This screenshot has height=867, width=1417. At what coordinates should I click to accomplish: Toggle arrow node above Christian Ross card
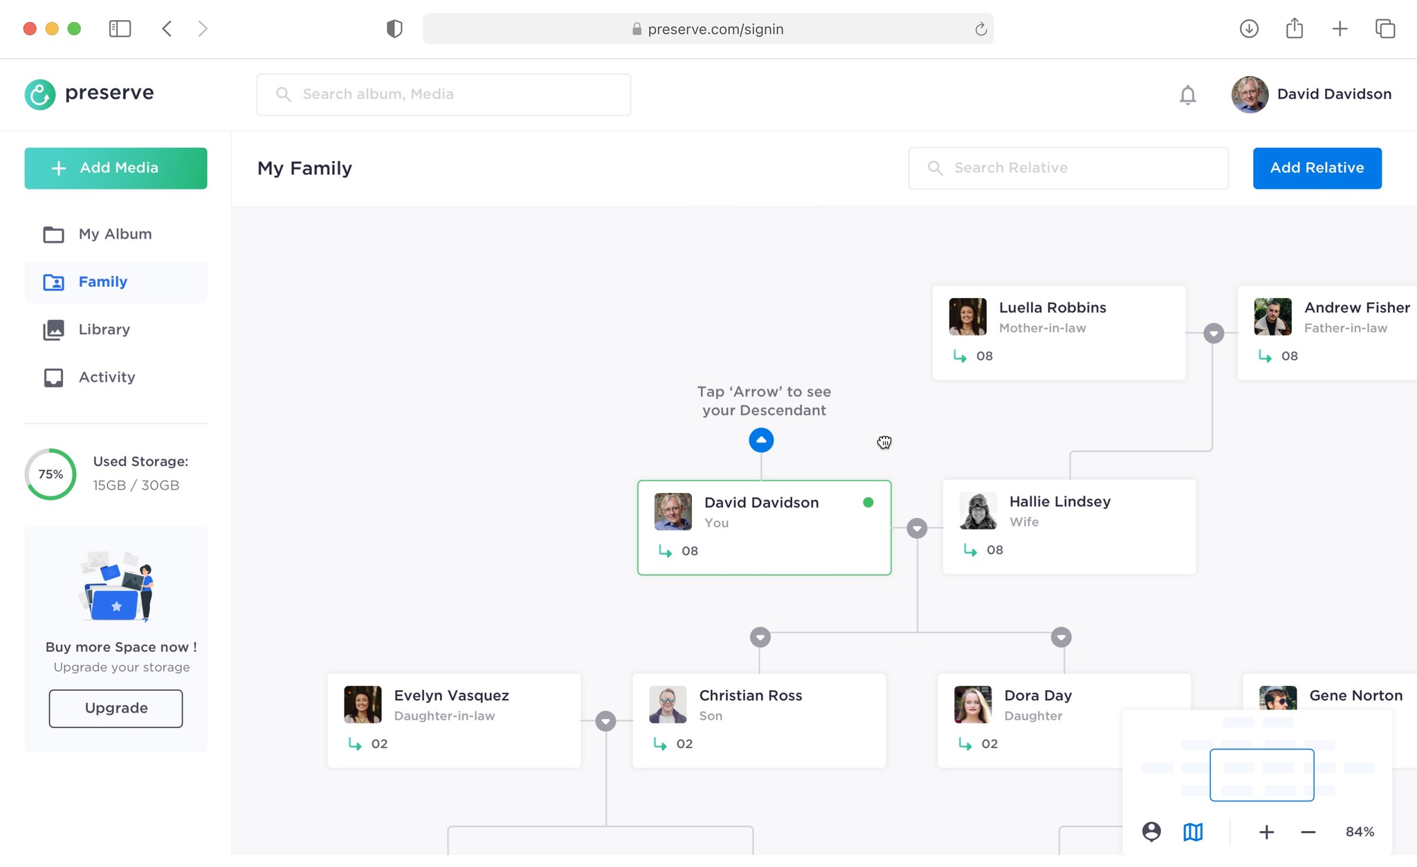760,637
